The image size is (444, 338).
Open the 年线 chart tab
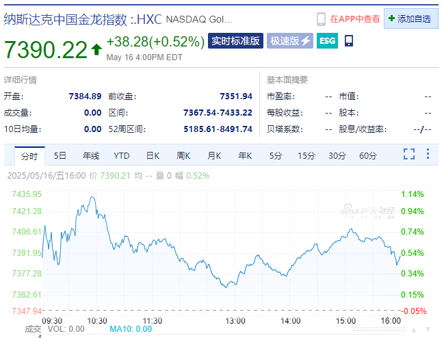91,156
